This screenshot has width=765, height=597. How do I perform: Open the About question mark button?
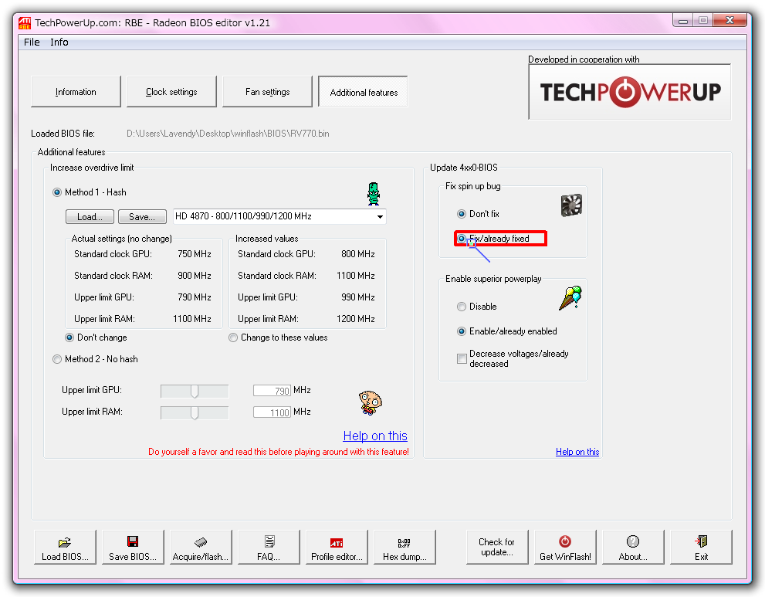[x=633, y=548]
